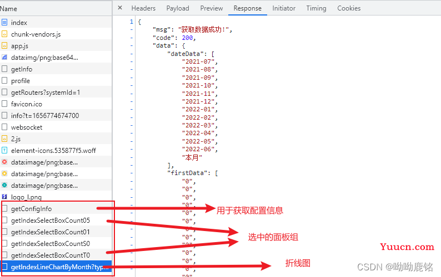Click the "firstData" key in response
Screen dimensions: 441x277
[189, 173]
